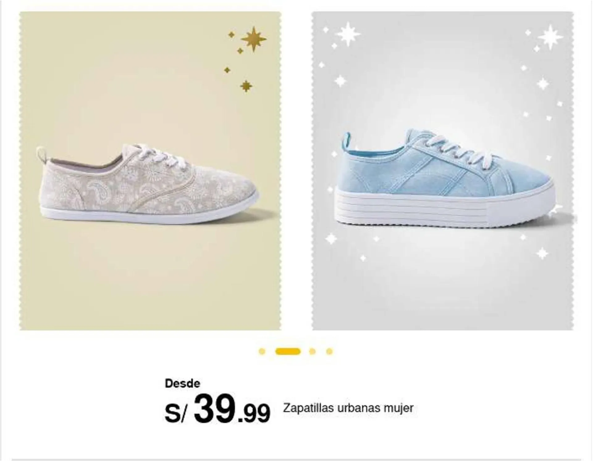Viewport: 593px width, 461px height.
Task: Go to the first carousel dot
Action: (x=262, y=351)
